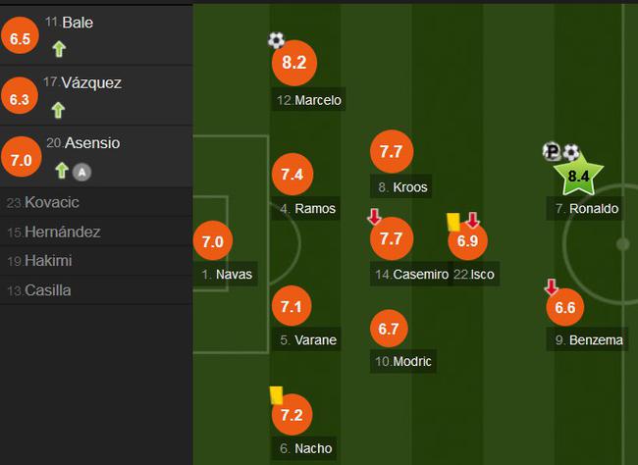
Task: Select Hernández in the bench list
Action: pos(96,232)
